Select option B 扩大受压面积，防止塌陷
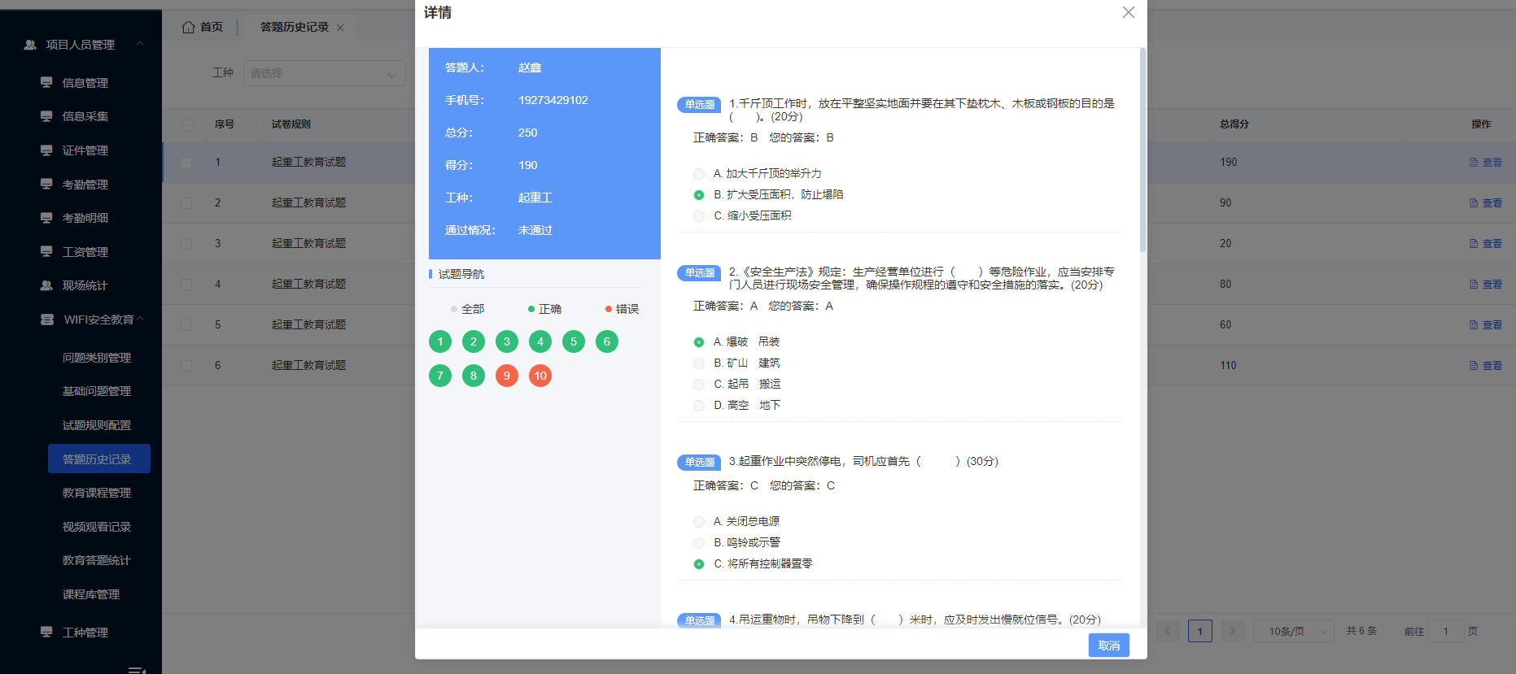The height and width of the screenshot is (674, 1516). [699, 195]
